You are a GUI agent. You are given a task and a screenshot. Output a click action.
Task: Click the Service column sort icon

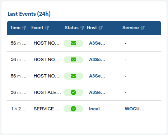(x=143, y=28)
